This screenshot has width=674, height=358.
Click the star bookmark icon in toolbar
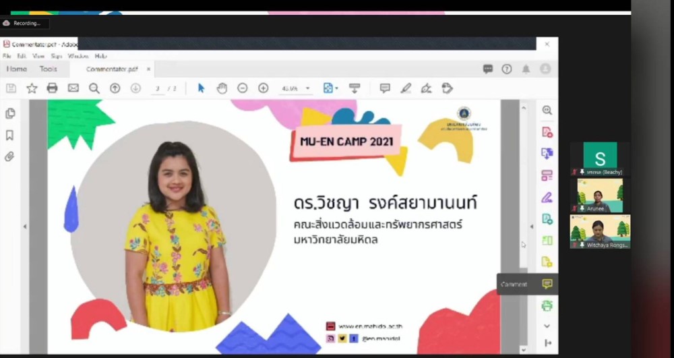pos(32,88)
